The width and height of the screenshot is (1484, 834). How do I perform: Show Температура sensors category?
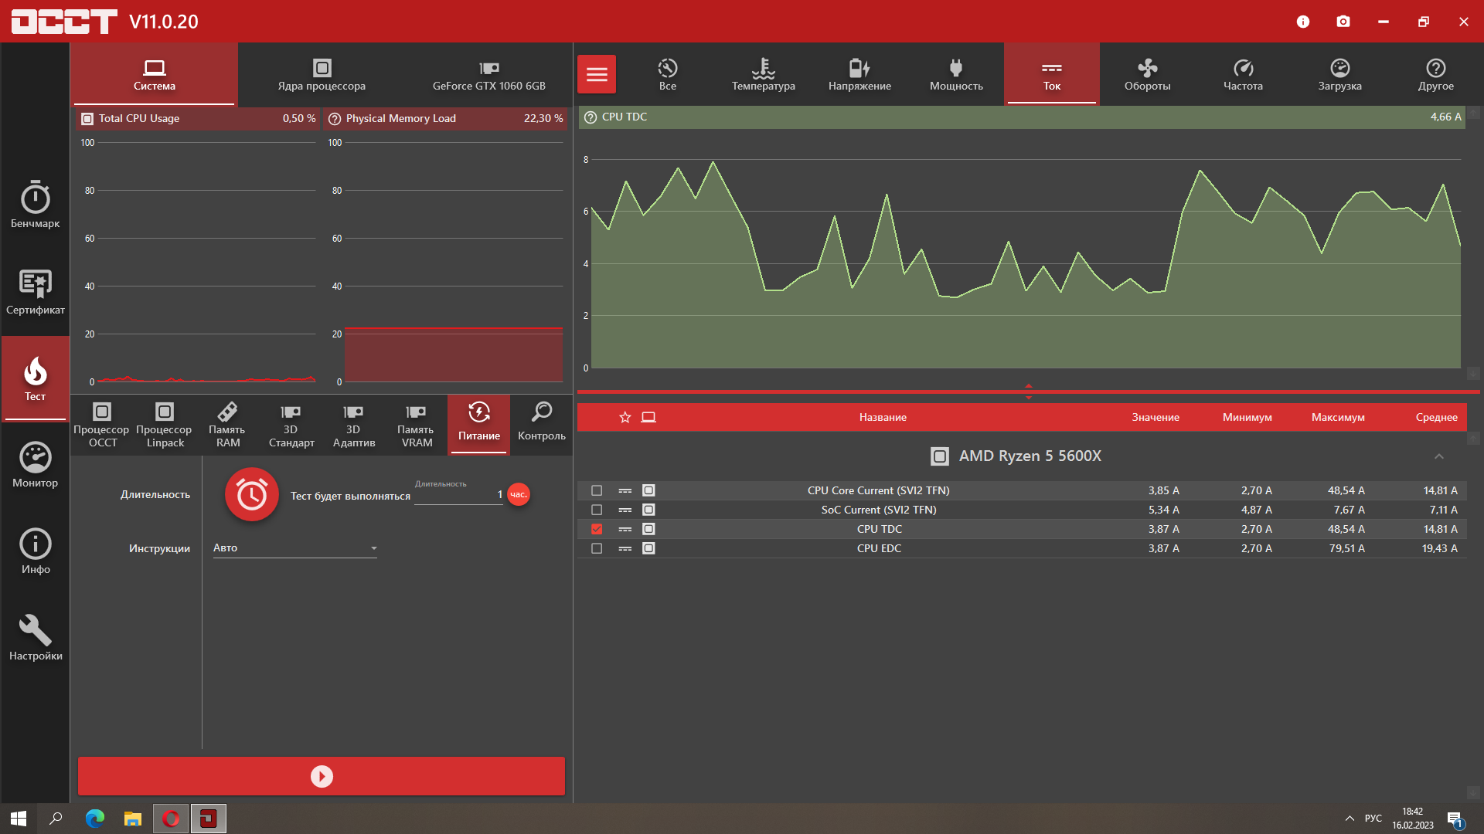click(764, 75)
